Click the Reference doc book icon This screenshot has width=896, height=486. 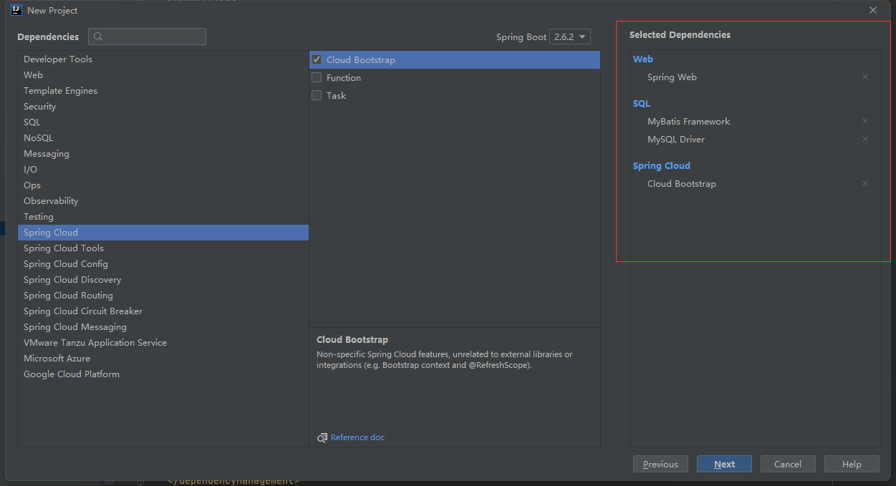click(x=322, y=437)
